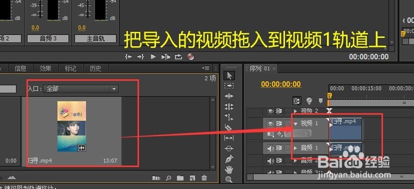Toggle eye visibility for 视频 2 track
The height and width of the screenshot is (189, 414).
[x=270, y=111]
